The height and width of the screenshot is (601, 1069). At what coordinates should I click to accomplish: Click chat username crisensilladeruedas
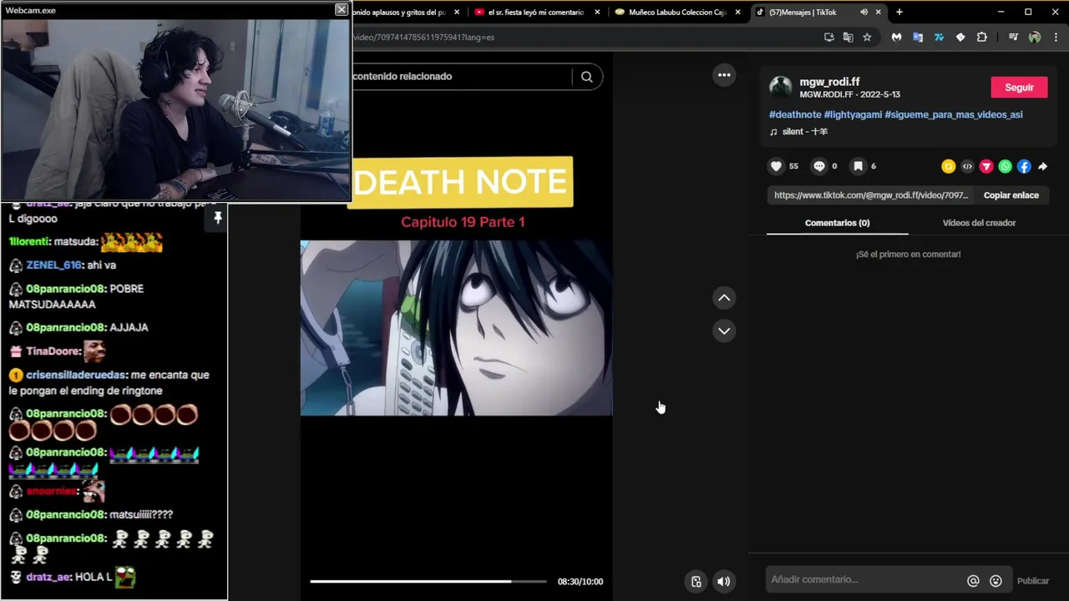point(76,375)
